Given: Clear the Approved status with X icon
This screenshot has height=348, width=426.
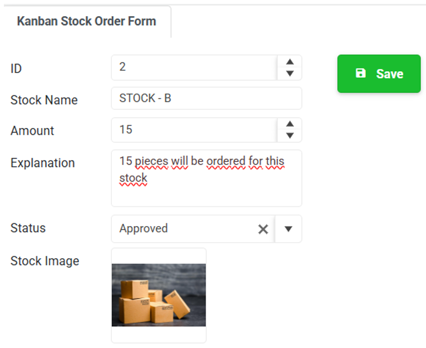Looking at the screenshot, I should pyautogui.click(x=263, y=229).
